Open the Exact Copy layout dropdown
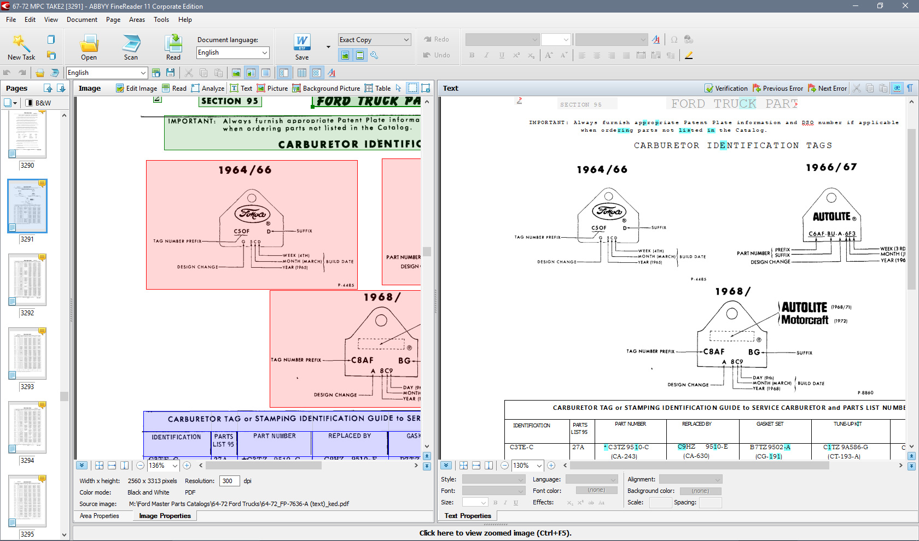Viewport: 919px width, 541px height. pos(374,39)
